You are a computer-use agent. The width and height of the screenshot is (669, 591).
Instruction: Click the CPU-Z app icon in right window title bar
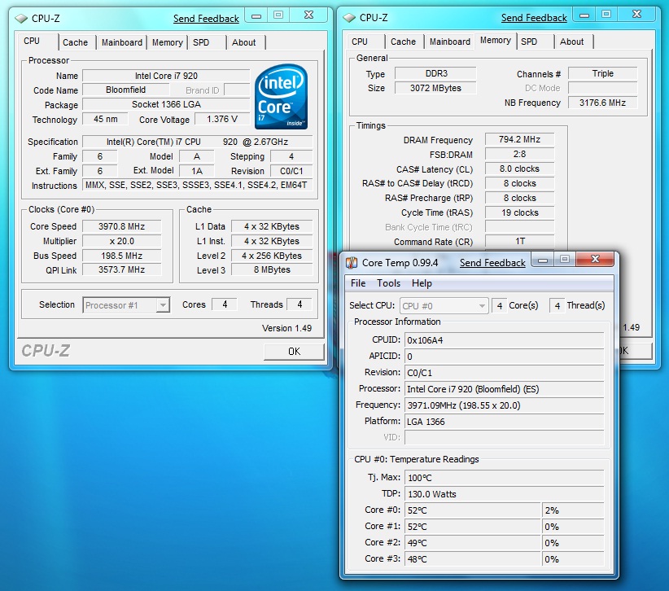point(349,17)
